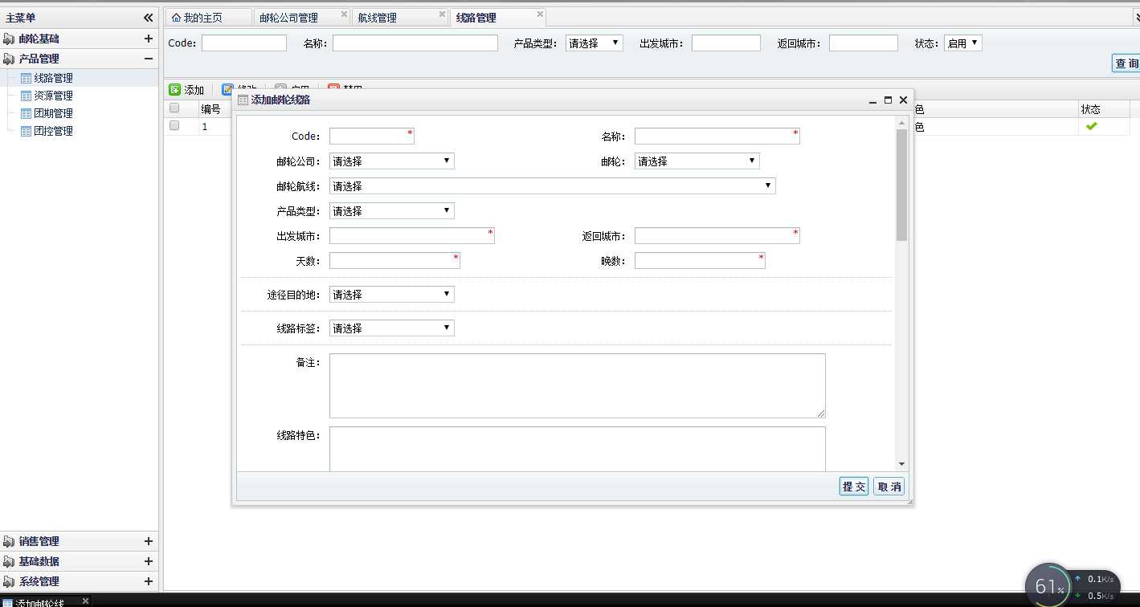Click the window icon of the bottom bar item
Viewport: 1140px width, 607px height.
(7, 603)
